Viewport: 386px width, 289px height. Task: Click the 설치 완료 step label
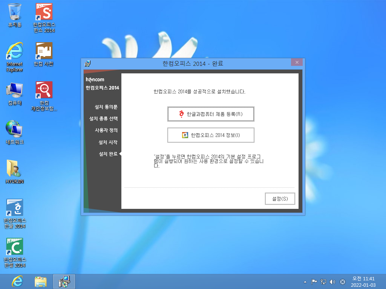(108, 154)
